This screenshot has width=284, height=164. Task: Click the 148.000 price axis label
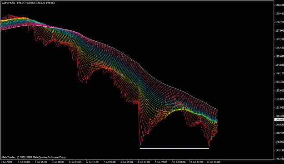point(279,142)
